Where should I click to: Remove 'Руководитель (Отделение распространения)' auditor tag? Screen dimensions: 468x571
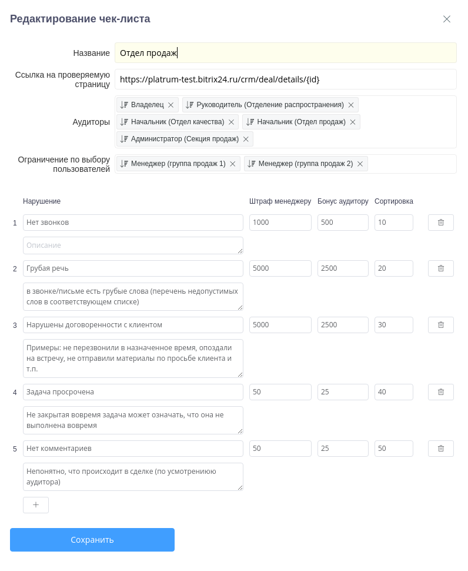click(x=351, y=105)
